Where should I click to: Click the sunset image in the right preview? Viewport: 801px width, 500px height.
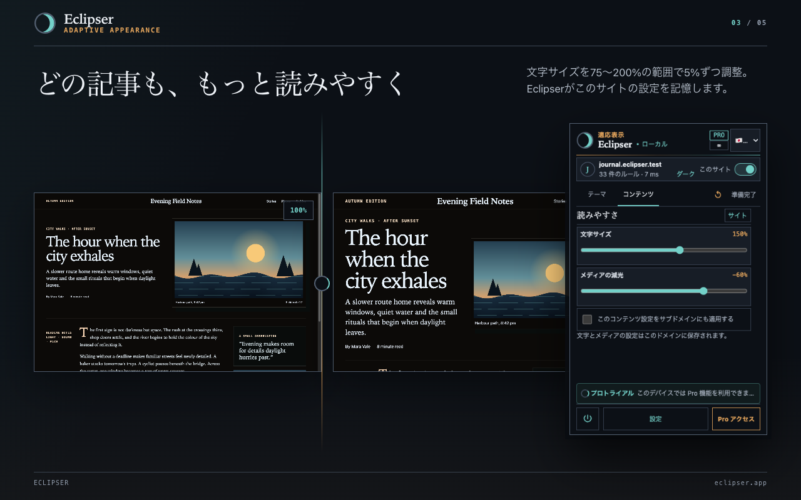(x=519, y=279)
